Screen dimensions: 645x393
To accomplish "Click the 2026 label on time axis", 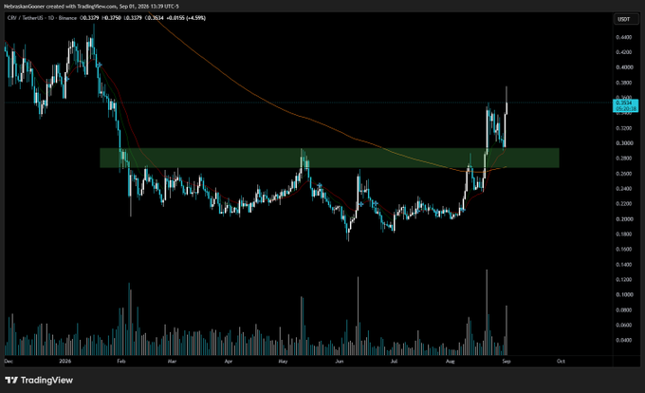I will [65, 362].
